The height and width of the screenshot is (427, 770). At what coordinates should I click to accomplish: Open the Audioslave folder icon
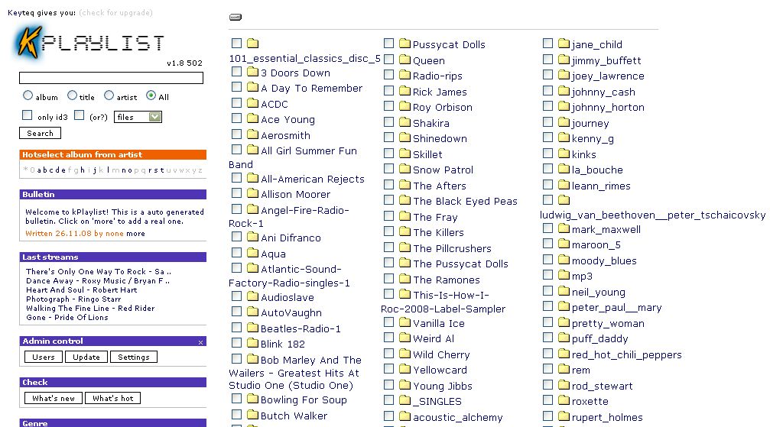[253, 296]
